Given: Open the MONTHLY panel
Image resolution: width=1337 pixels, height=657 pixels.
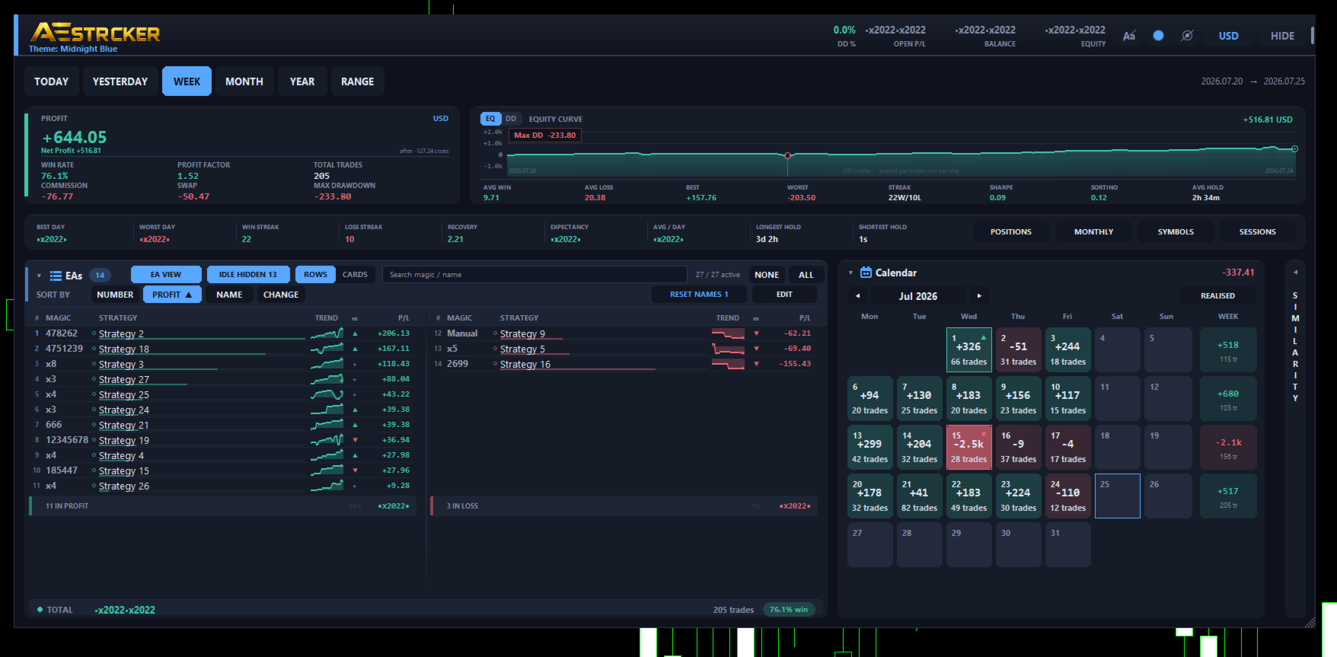Looking at the screenshot, I should point(1093,232).
